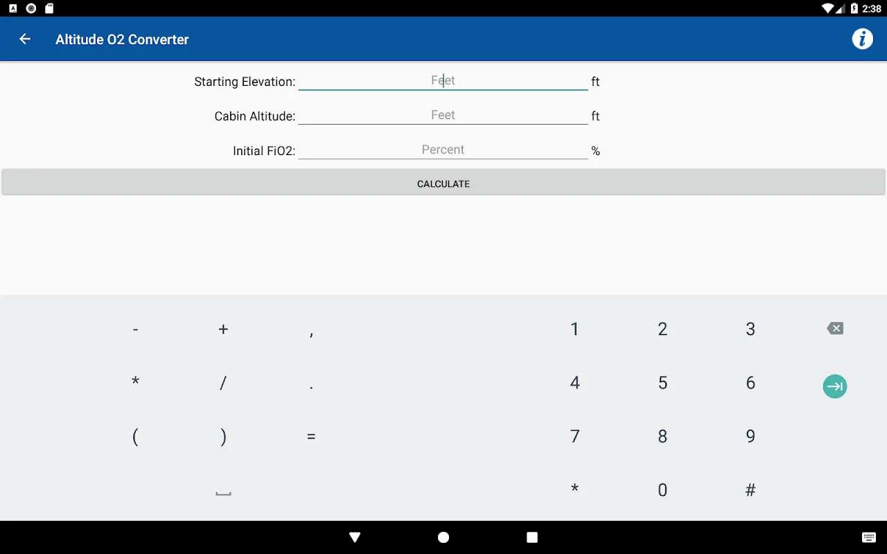Tap the 5 key
The image size is (887, 554).
pyautogui.click(x=662, y=383)
